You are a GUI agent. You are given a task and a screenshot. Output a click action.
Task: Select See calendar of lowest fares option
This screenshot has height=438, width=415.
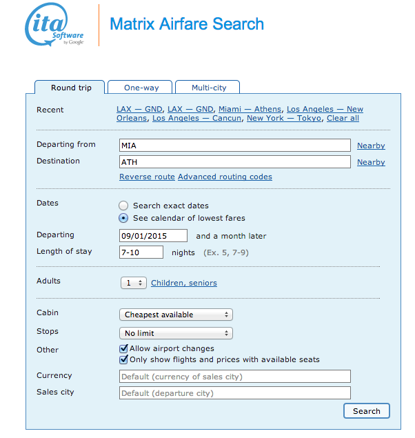[x=123, y=218]
